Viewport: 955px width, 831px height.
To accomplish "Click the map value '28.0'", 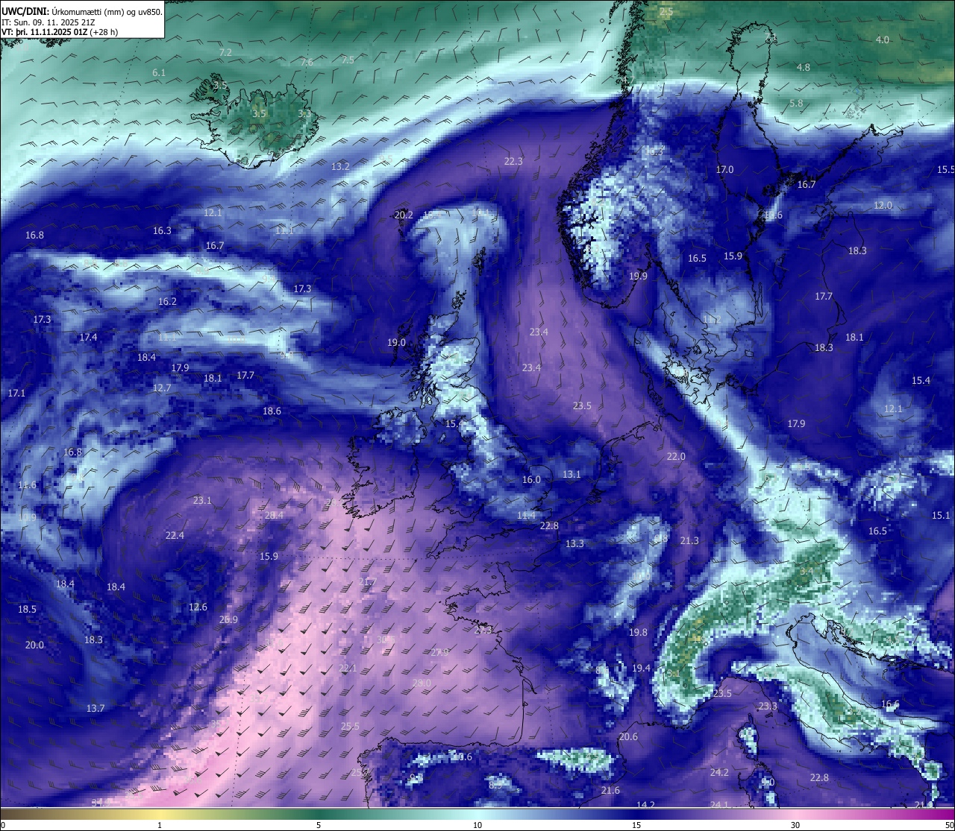I will 422,683.
